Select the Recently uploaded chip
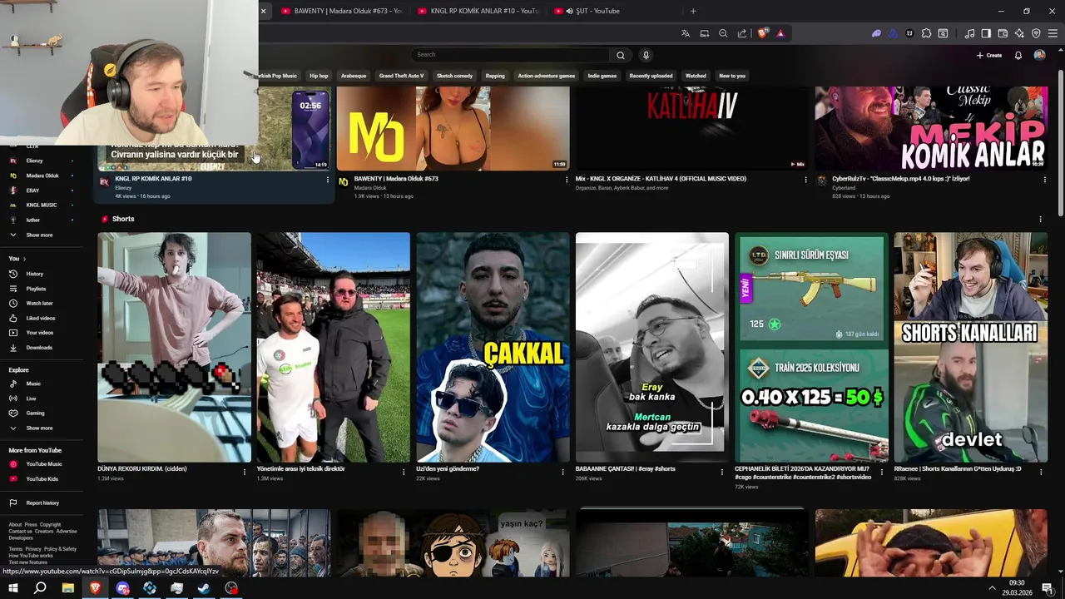 point(651,76)
